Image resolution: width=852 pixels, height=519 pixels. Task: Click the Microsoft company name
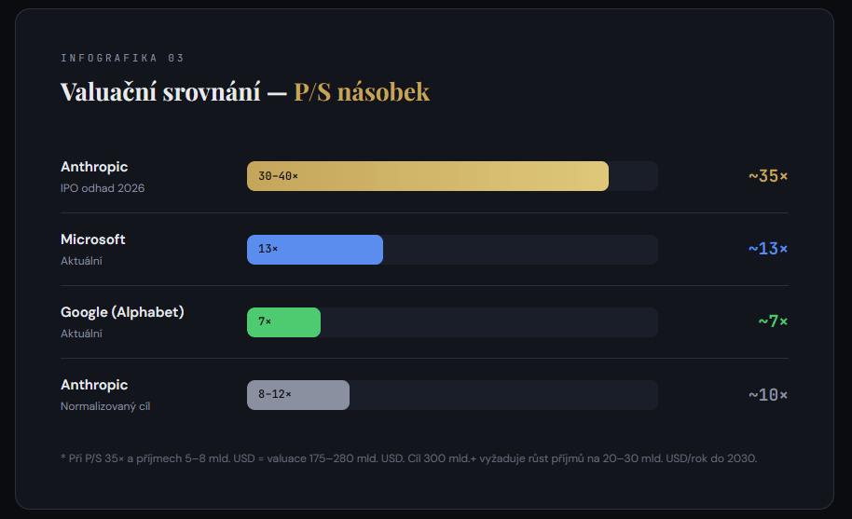93,239
